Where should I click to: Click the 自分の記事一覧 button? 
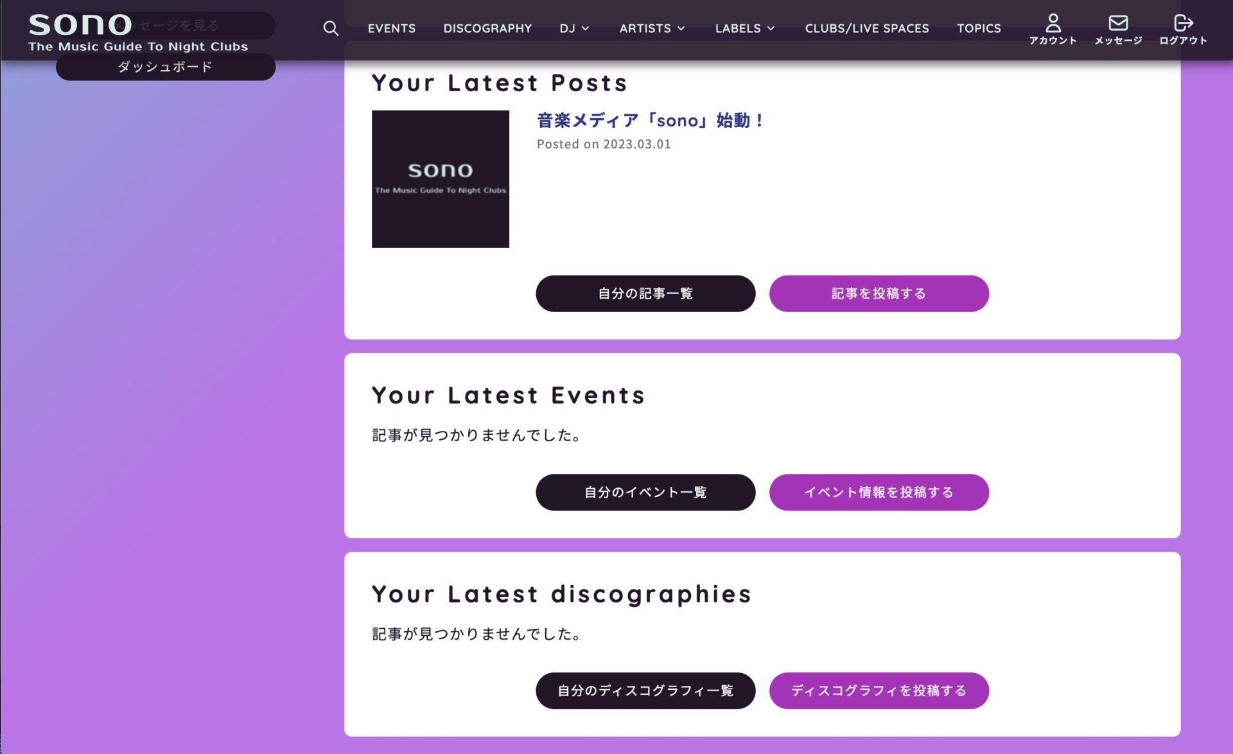pyautogui.click(x=645, y=294)
